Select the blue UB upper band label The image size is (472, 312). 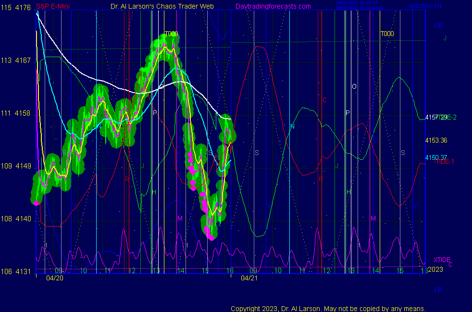coord(438,25)
